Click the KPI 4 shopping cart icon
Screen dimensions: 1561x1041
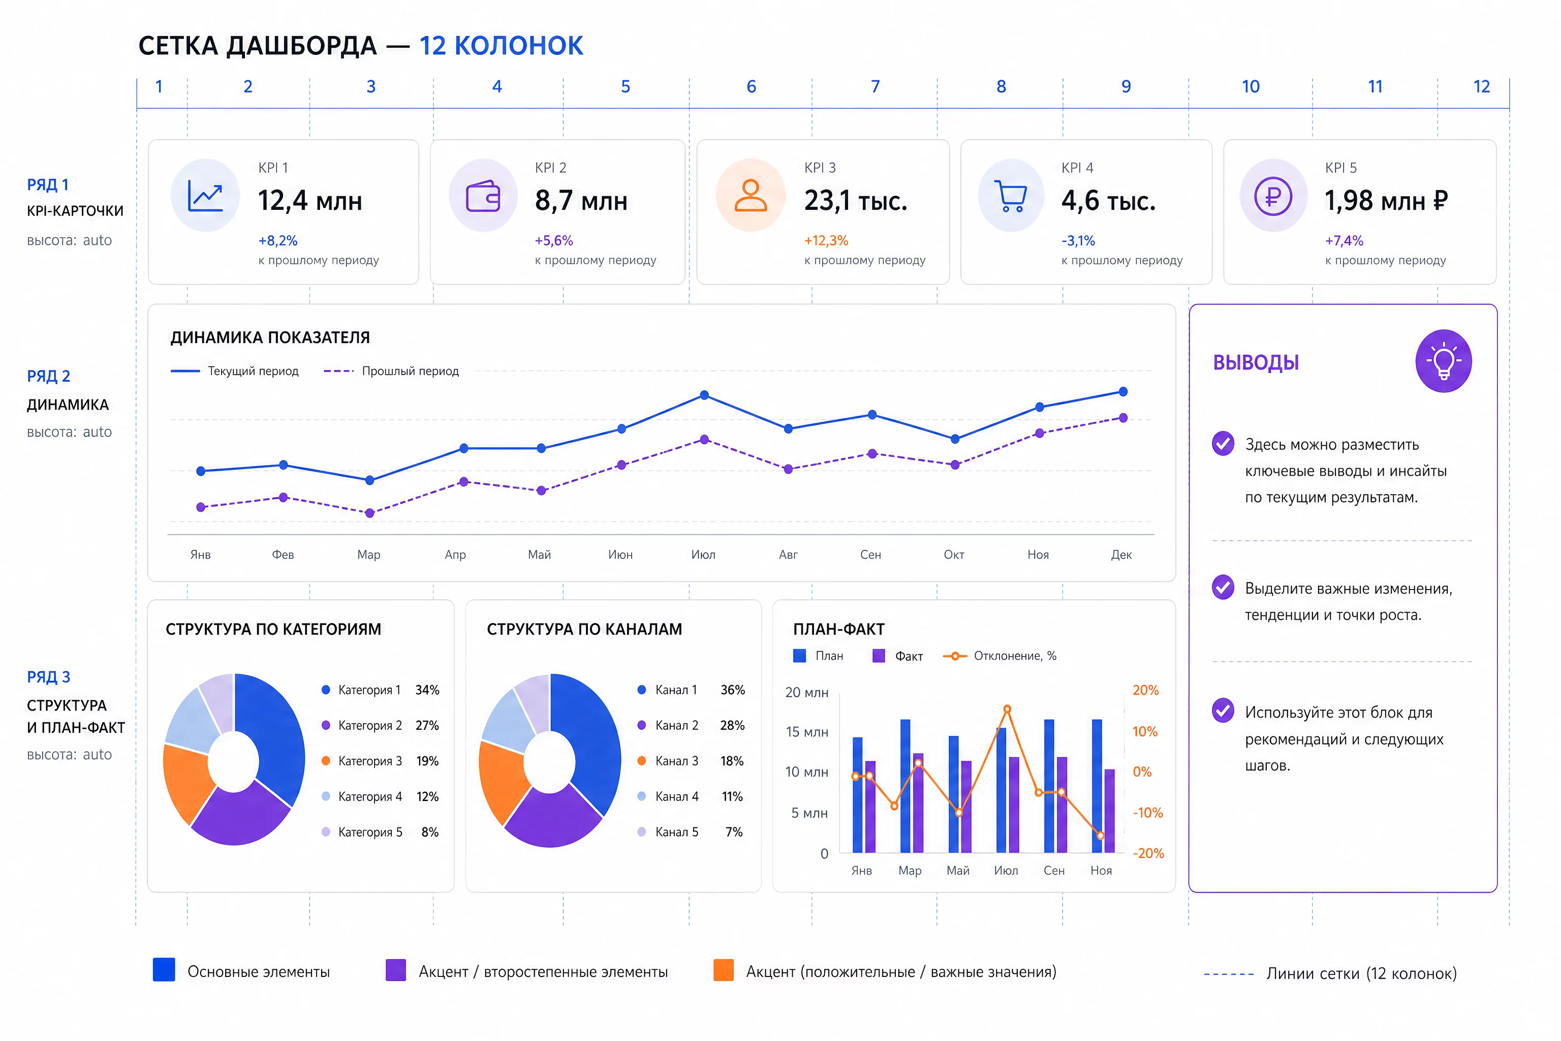click(x=1012, y=195)
